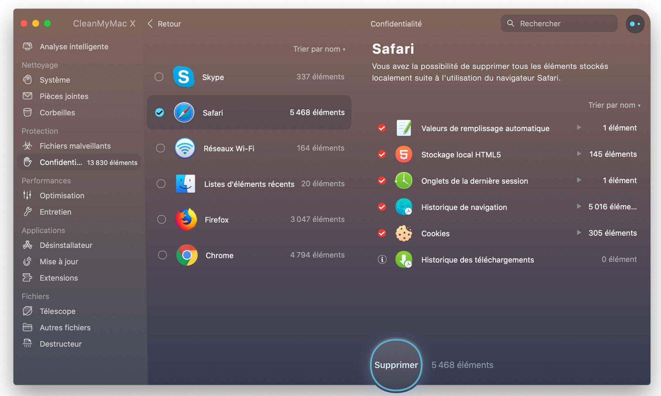Click the '4 794 éléments' count for Chrome
Image resolution: width=661 pixels, height=396 pixels.
(x=317, y=255)
